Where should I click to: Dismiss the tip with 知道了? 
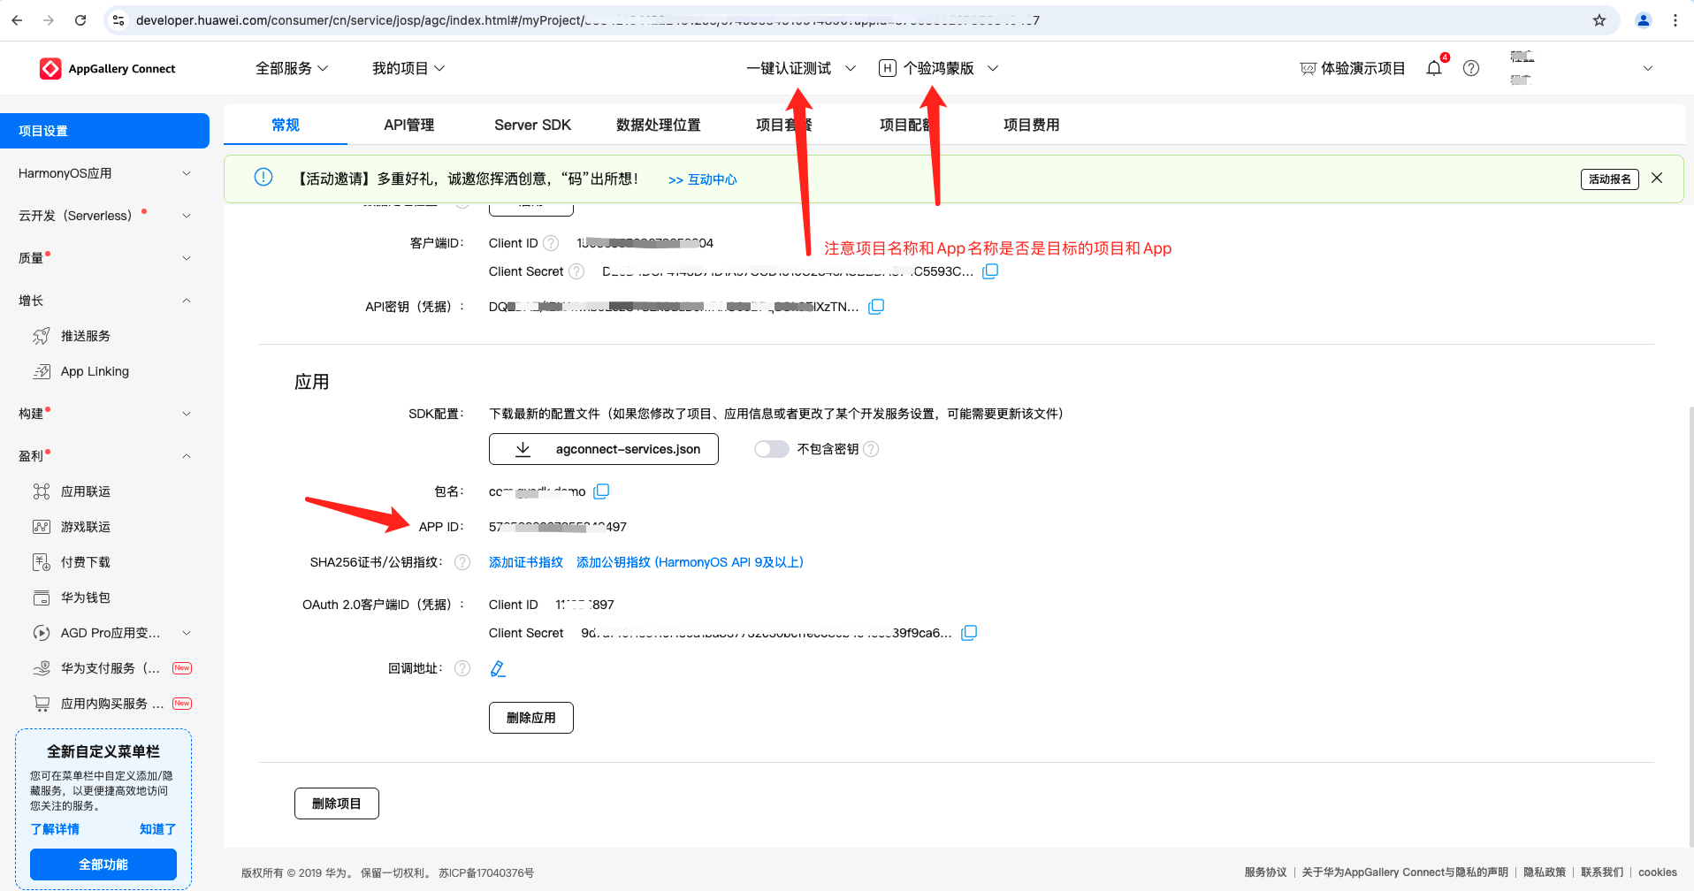(x=158, y=829)
